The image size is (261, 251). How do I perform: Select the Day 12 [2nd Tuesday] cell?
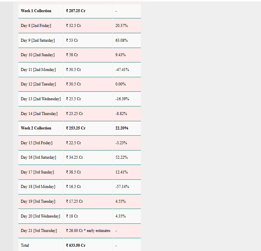tap(38, 84)
